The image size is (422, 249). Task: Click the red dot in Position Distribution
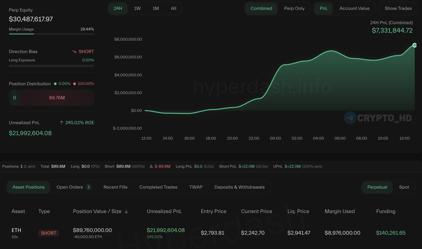click(x=75, y=84)
